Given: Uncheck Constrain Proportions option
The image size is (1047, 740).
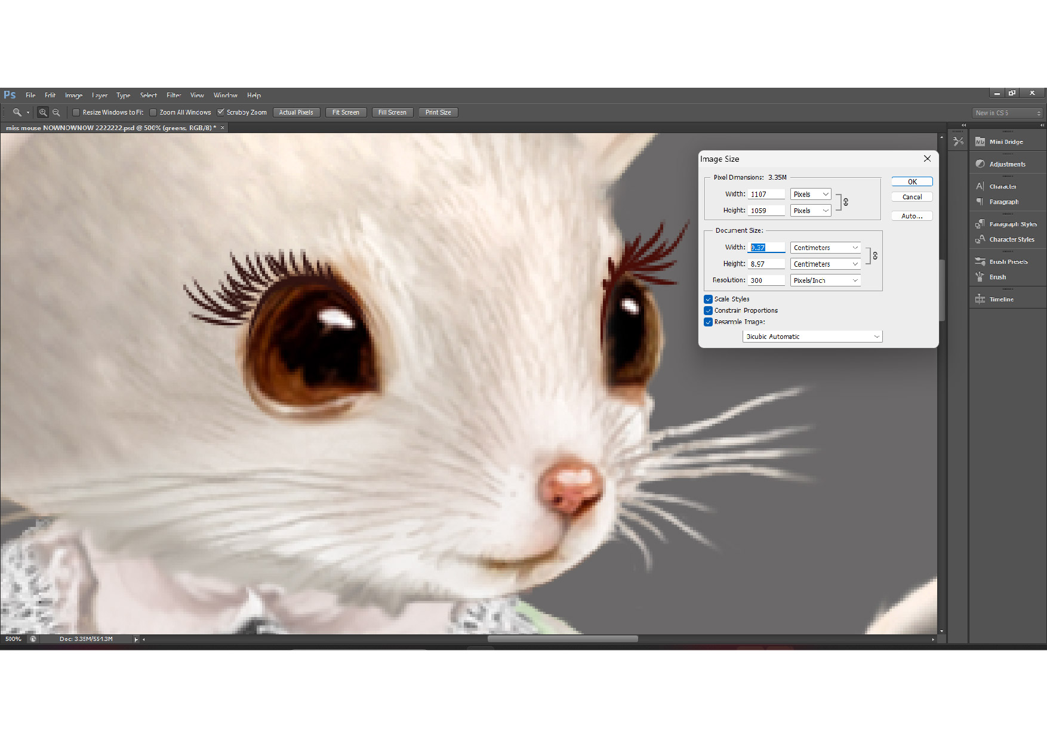Looking at the screenshot, I should 708,310.
